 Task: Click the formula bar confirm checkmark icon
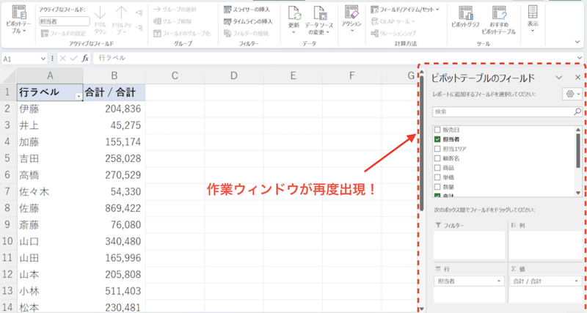click(x=74, y=59)
